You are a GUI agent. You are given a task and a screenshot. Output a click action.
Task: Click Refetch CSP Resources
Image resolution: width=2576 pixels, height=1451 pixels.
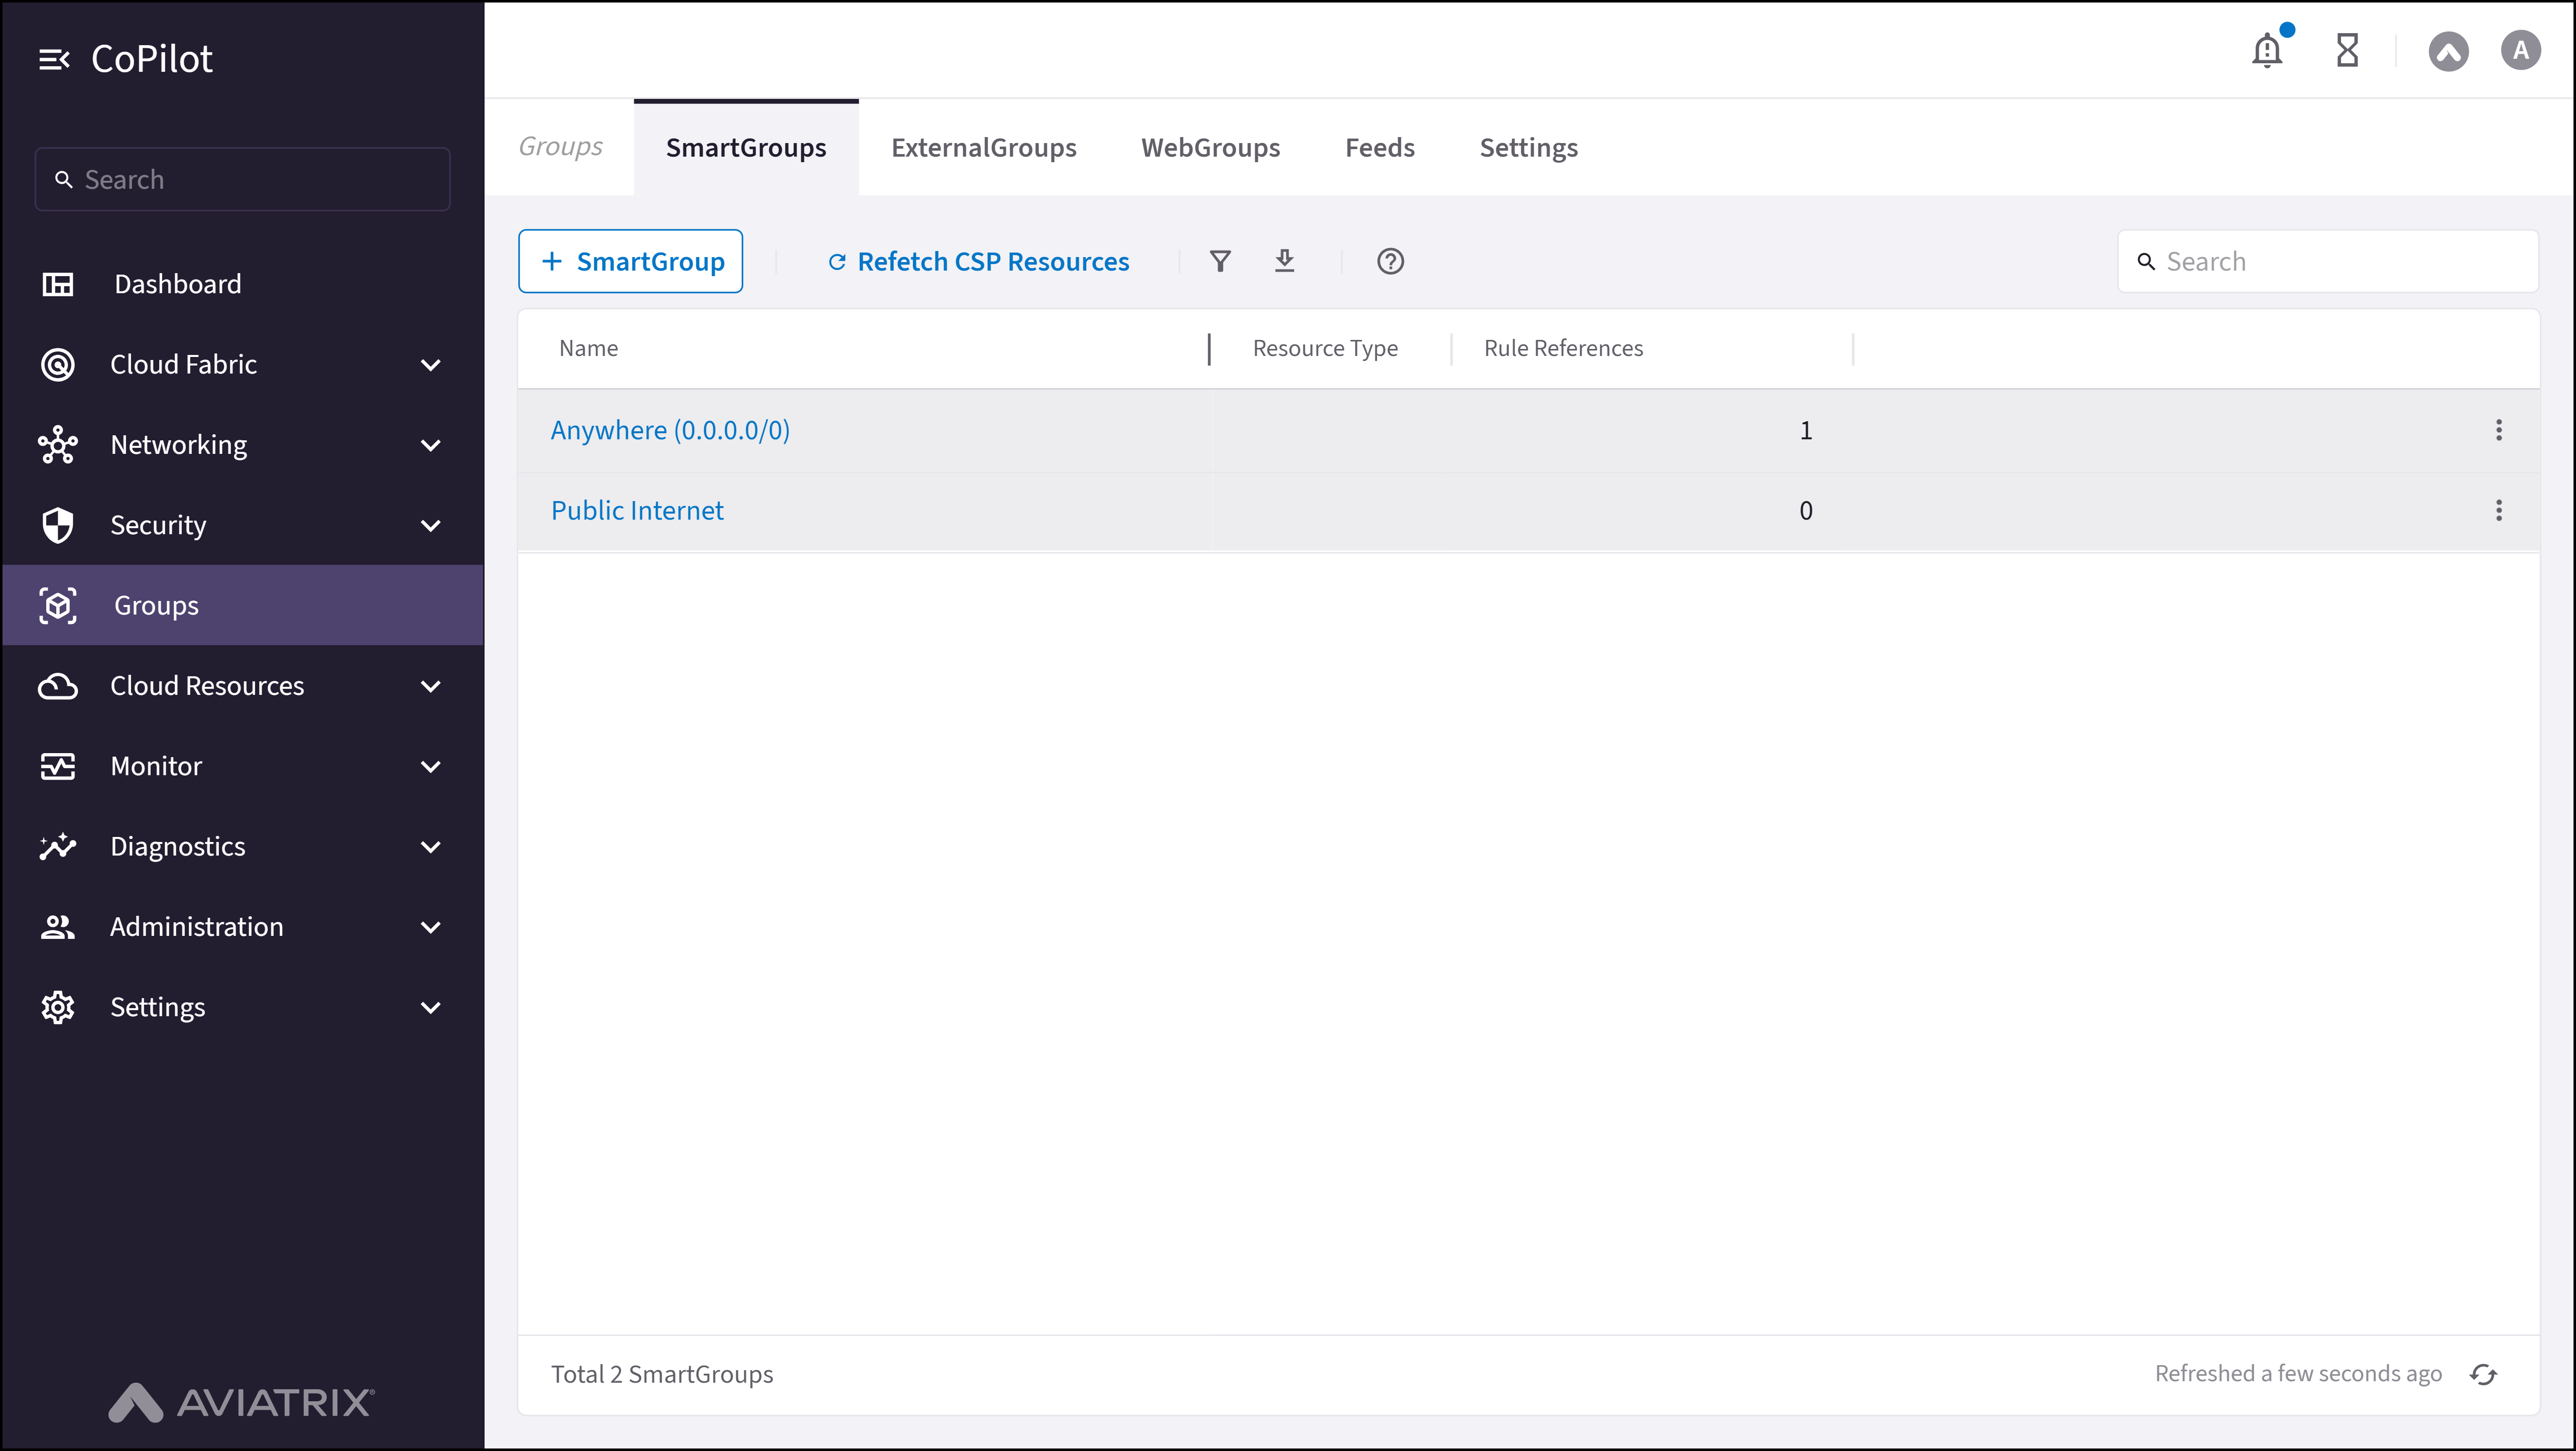(978, 261)
